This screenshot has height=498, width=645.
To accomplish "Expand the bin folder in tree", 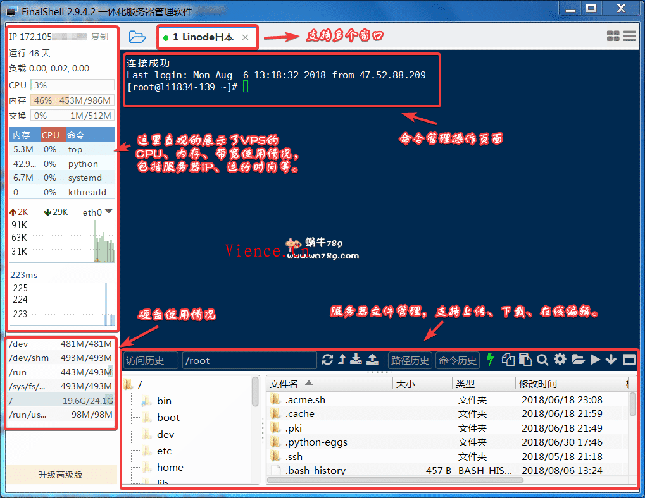I will point(164,401).
